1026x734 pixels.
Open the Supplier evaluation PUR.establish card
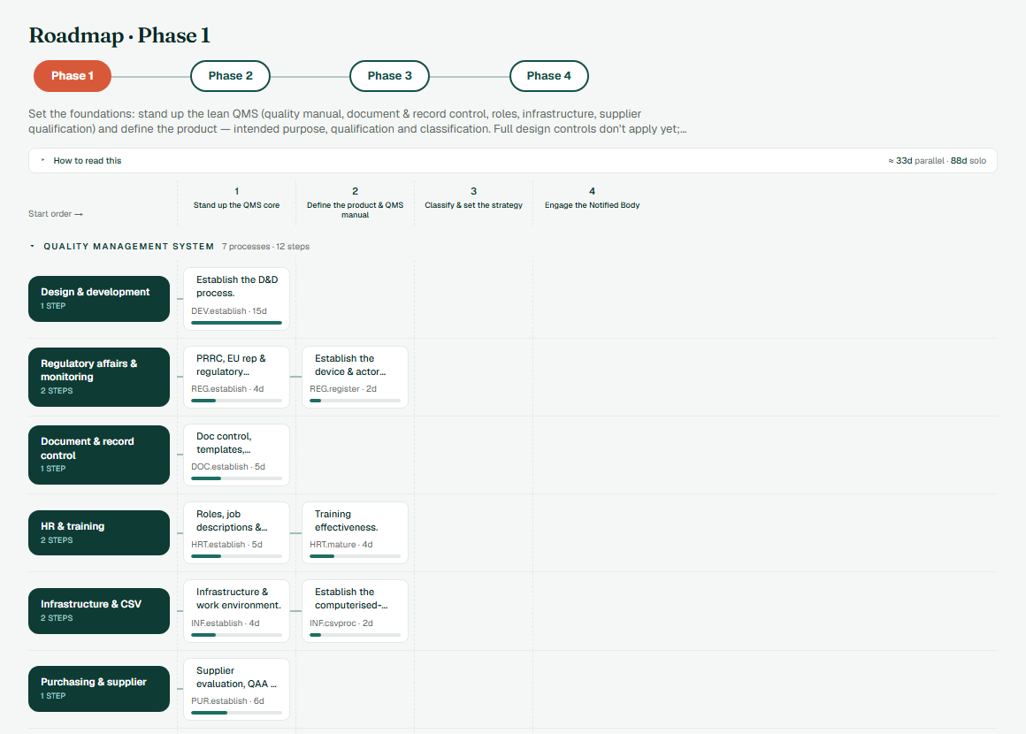[x=236, y=689]
